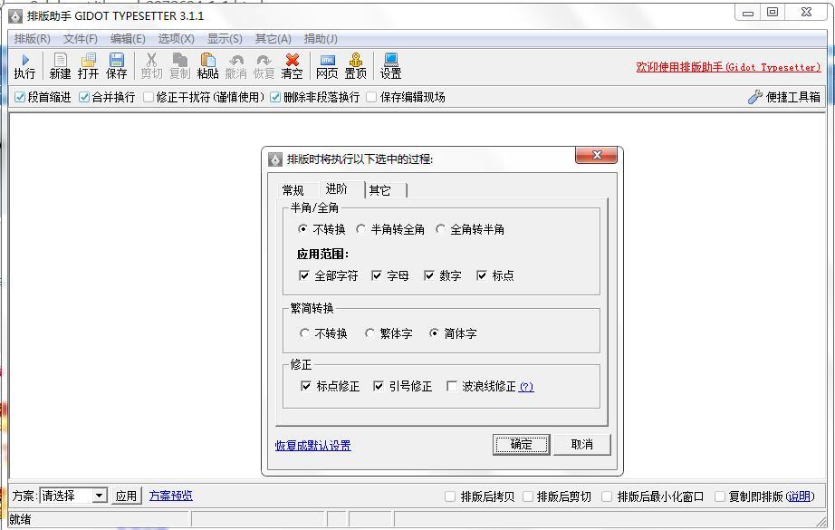
Task: Open the 网页 HTML icon
Action: pyautogui.click(x=327, y=66)
